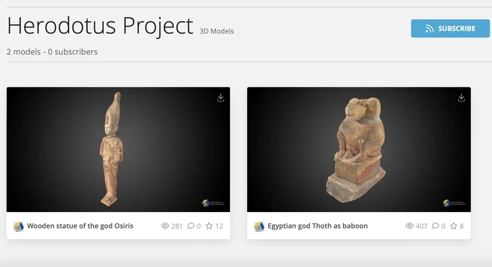Open the Osiris statue 3D thumbnail
Image resolution: width=492 pixels, height=267 pixels.
point(118,149)
